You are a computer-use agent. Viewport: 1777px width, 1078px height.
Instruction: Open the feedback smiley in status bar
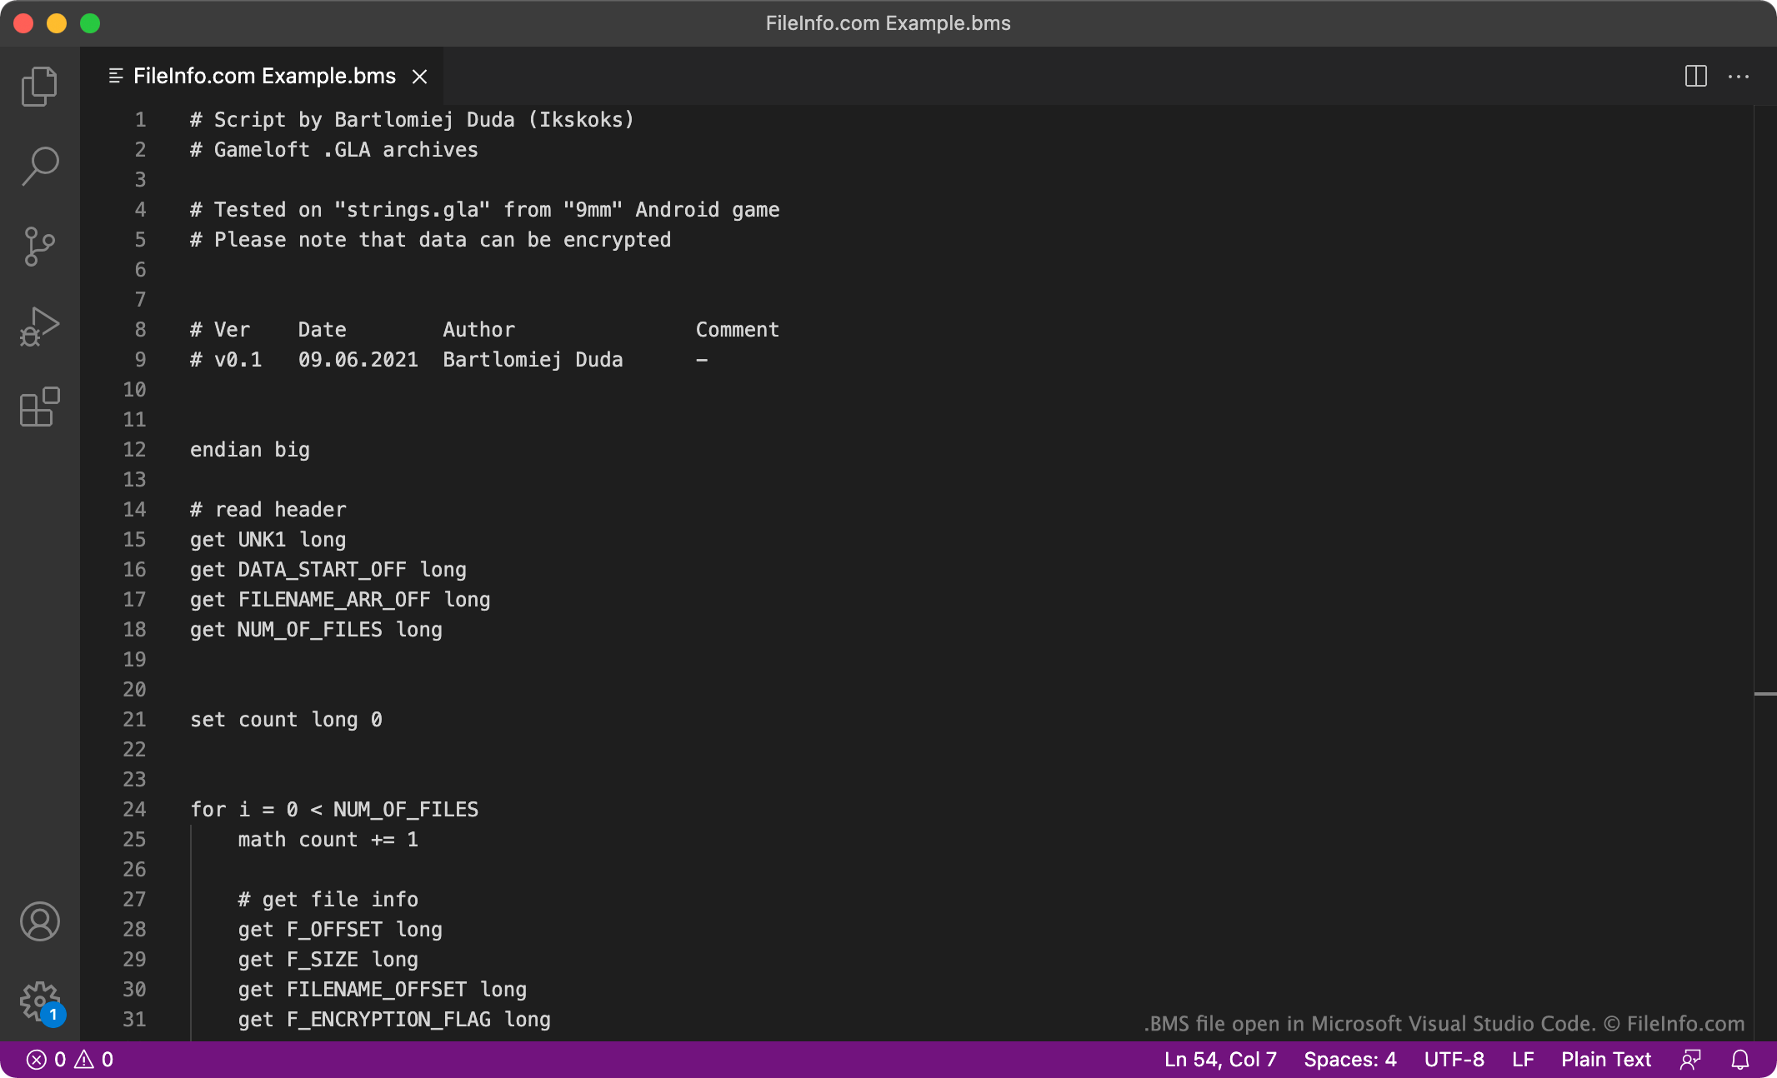(x=1691, y=1059)
